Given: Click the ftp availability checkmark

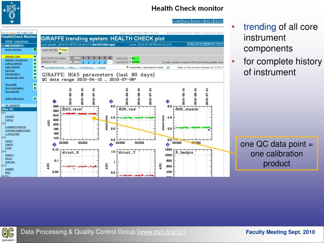Looking at the screenshot, I should tap(130, 58).
